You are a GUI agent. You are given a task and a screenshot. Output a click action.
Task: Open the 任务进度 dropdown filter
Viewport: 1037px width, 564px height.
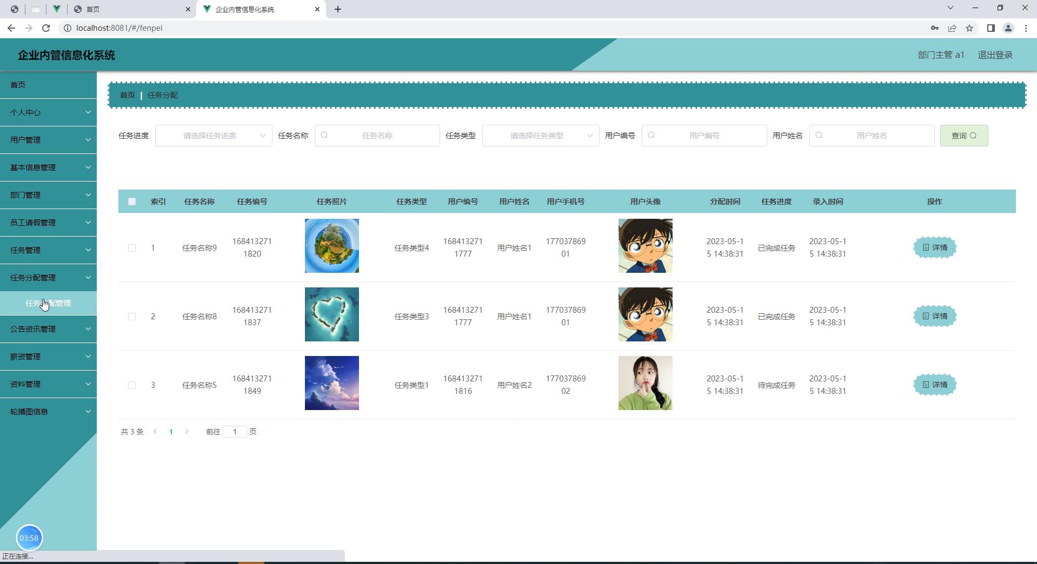tap(214, 136)
